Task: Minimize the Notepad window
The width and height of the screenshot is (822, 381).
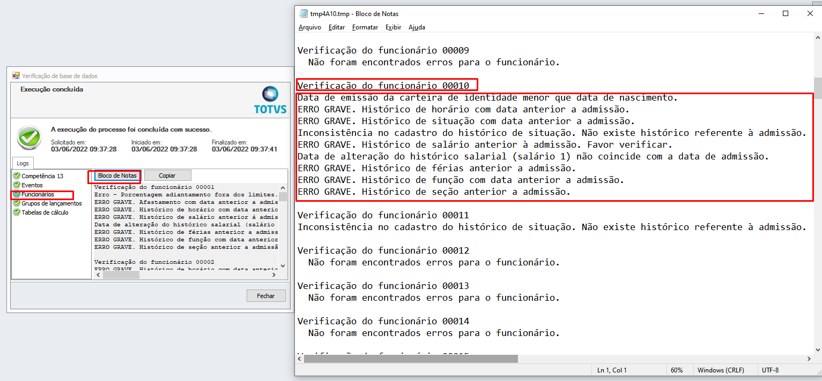Action: (761, 14)
